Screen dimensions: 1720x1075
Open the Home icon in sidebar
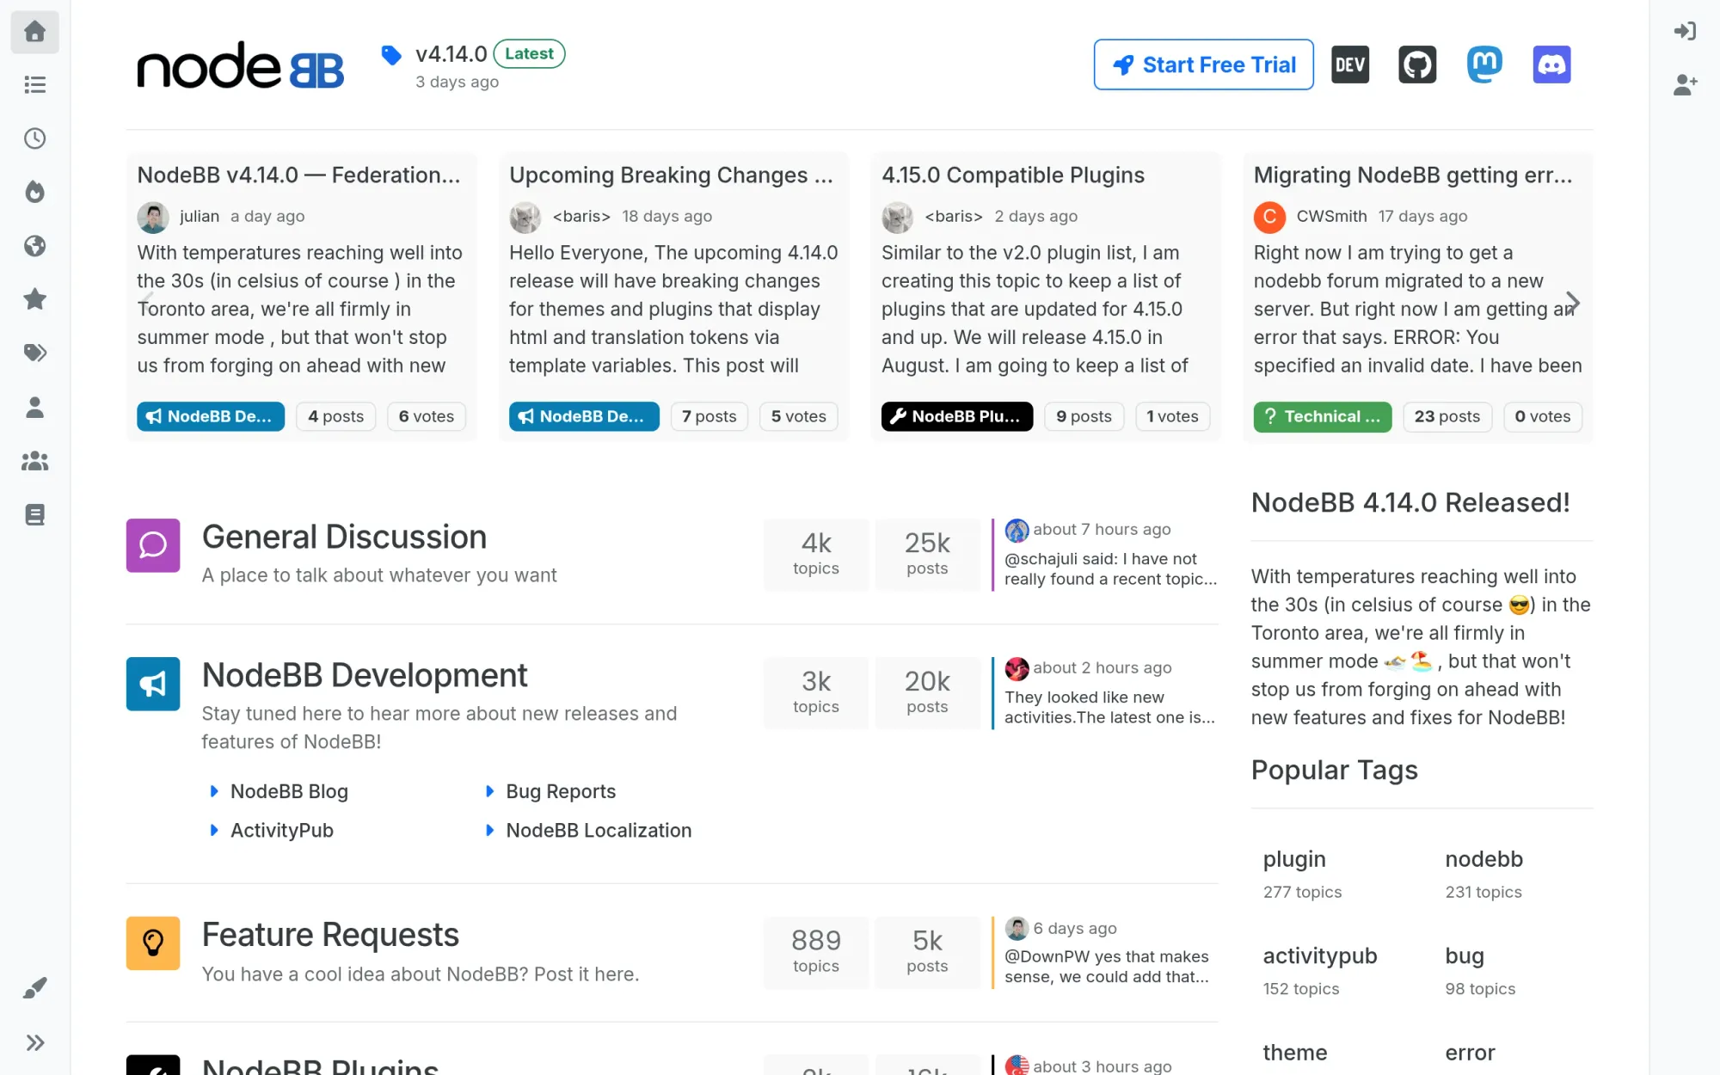[34, 32]
